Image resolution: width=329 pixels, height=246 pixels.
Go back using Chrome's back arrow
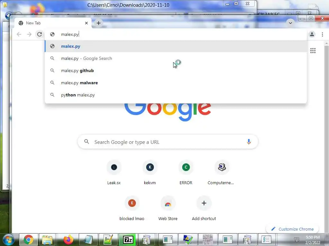pos(19,34)
